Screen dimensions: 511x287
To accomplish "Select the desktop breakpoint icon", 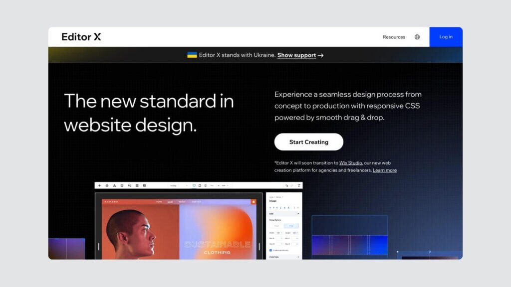I will pyautogui.click(x=194, y=185).
